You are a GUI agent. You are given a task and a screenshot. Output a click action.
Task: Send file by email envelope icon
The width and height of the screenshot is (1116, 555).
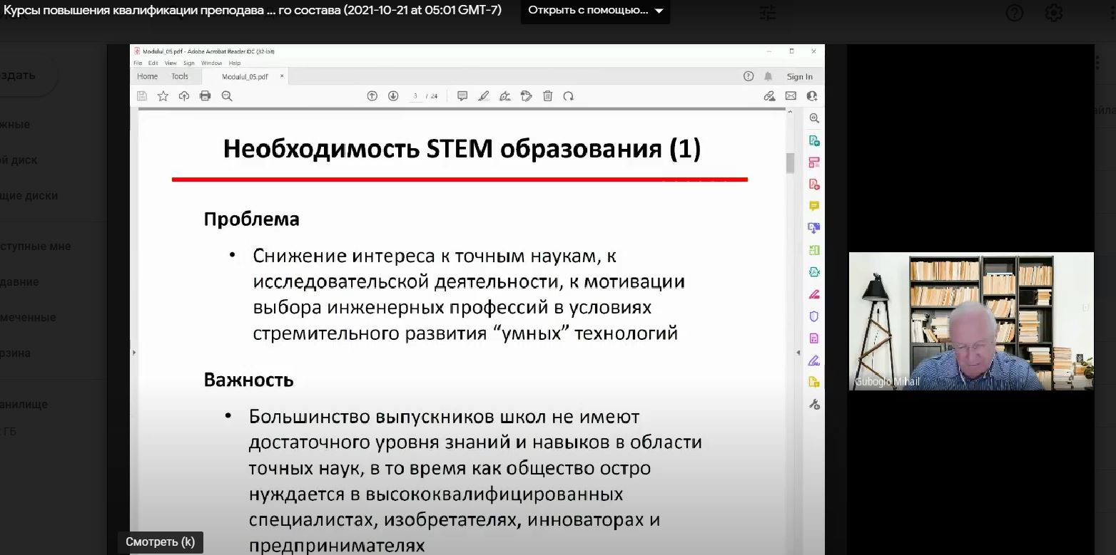[x=791, y=96]
